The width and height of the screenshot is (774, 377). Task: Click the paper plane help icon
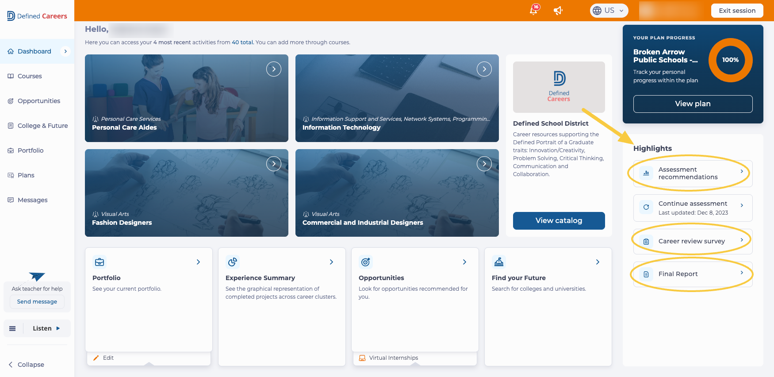(37, 277)
